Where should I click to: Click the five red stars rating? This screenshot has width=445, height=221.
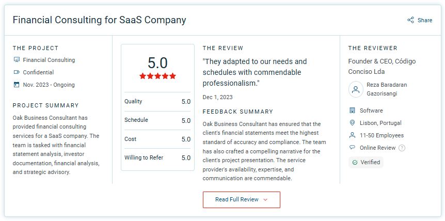(157, 76)
